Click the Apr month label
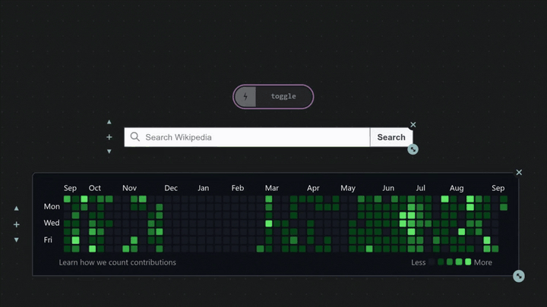The image size is (547, 307). pyautogui.click(x=313, y=188)
